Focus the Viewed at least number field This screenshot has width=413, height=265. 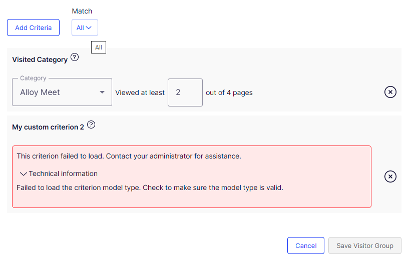pos(185,92)
